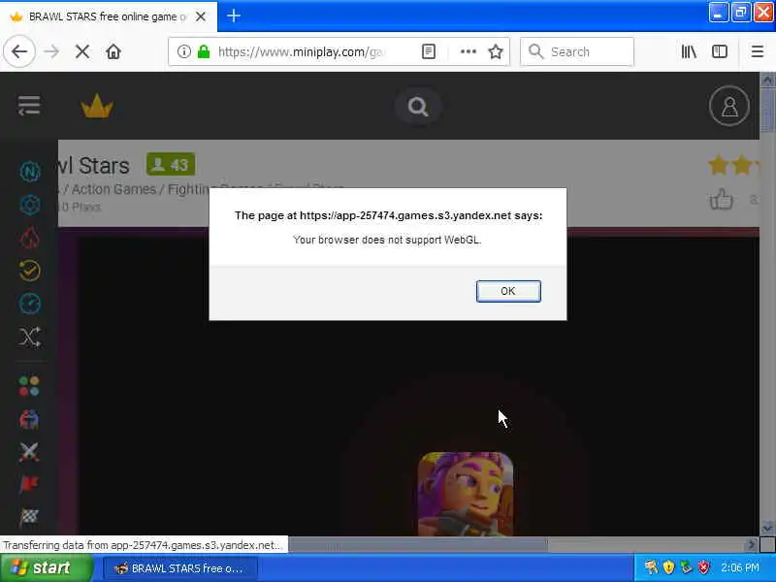This screenshot has width=776, height=582.
Task: Open the popular games flame icon
Action: point(30,238)
